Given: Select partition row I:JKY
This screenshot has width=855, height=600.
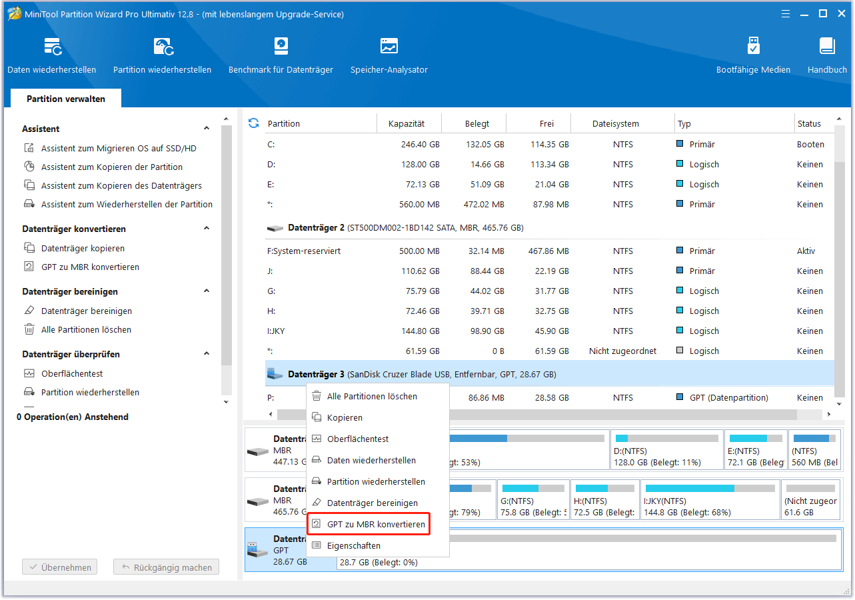Looking at the screenshot, I should pos(550,331).
